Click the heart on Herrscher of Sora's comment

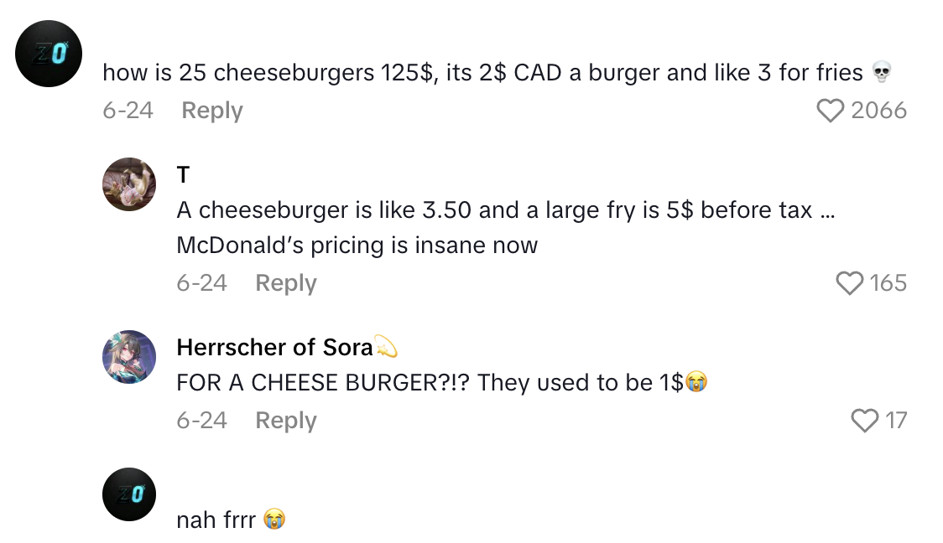pos(864,421)
